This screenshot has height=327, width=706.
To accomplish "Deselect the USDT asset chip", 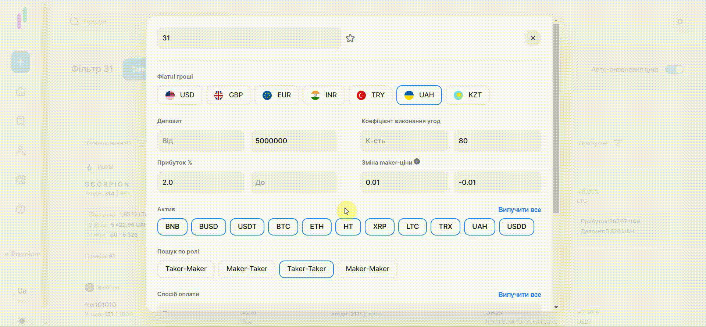I will click(x=247, y=227).
